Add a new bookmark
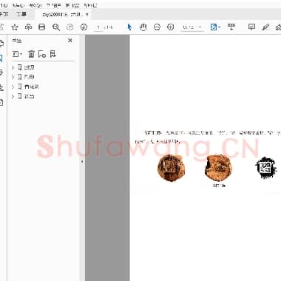Viewport: 281px width, 281px height. click(42, 54)
